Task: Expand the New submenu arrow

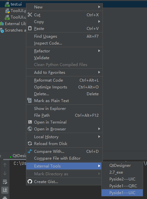Action: (99, 7)
